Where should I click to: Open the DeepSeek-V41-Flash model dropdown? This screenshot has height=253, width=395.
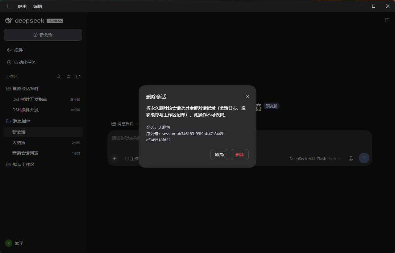[x=315, y=159]
